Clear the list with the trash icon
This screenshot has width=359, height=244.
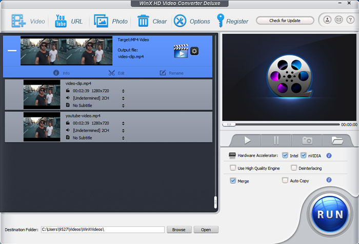(152, 21)
